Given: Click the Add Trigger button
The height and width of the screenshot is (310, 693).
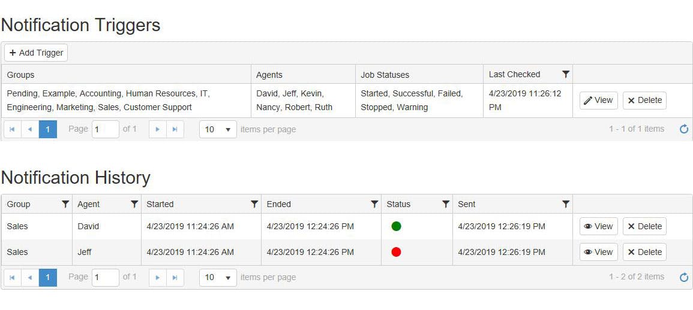Looking at the screenshot, I should click(36, 53).
